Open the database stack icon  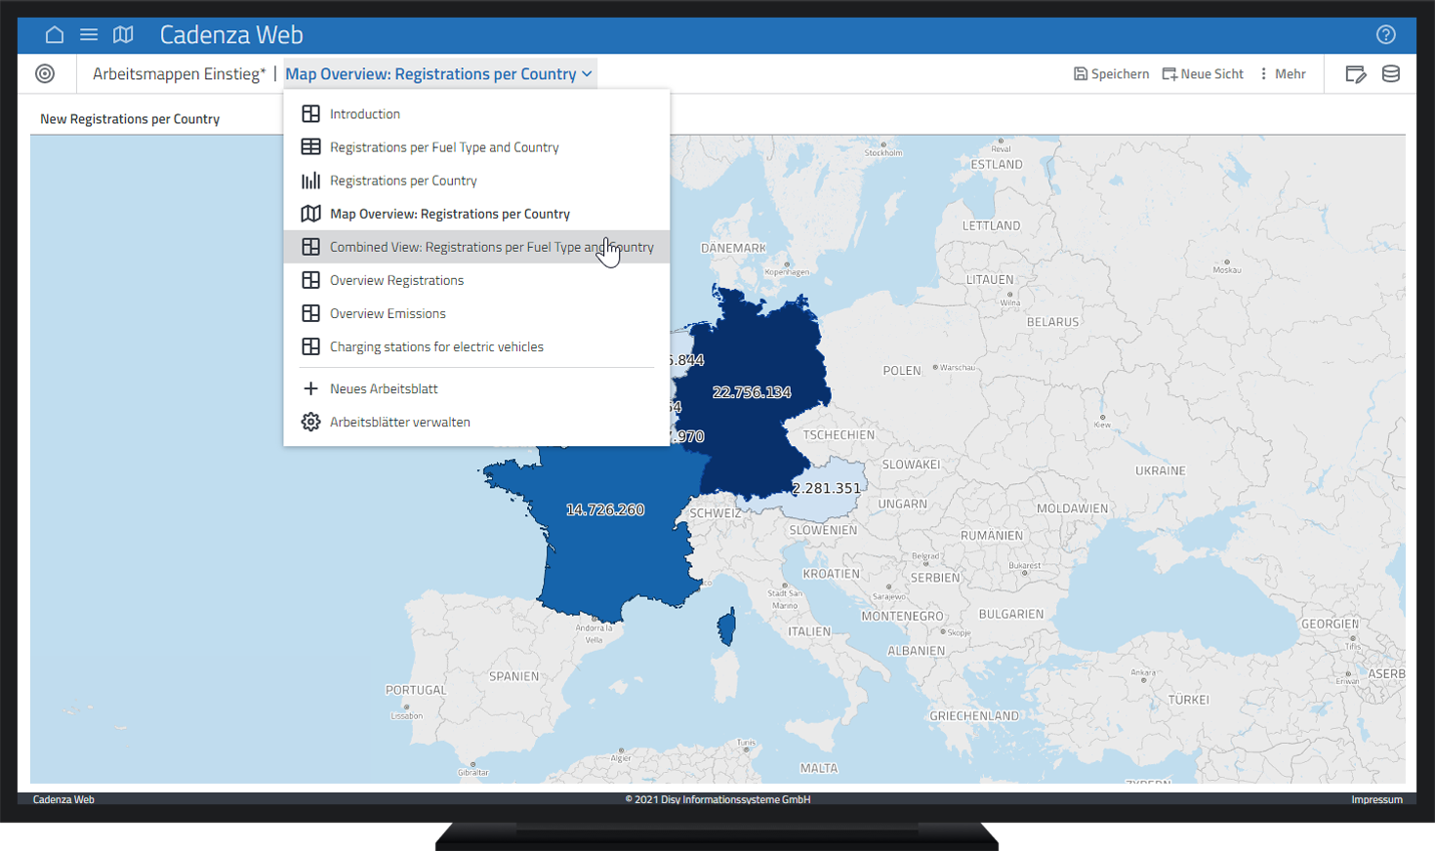(1391, 74)
